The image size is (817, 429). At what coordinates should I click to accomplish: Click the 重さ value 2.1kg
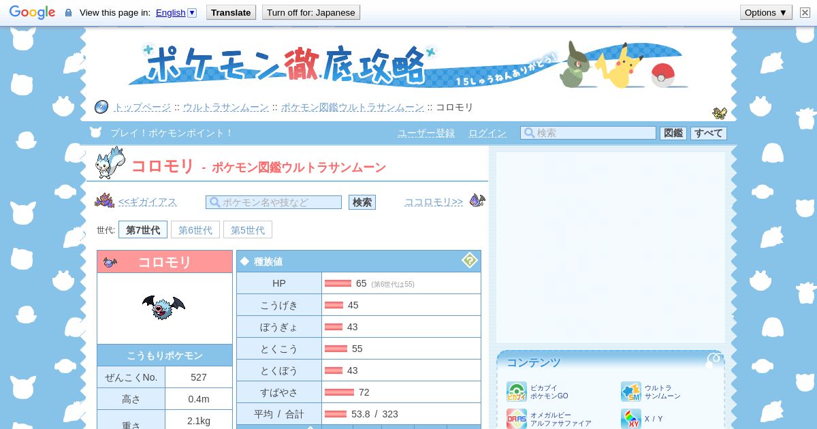pyautogui.click(x=199, y=421)
